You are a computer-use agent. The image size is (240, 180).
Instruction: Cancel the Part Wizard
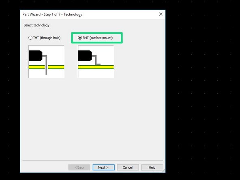coord(128,167)
